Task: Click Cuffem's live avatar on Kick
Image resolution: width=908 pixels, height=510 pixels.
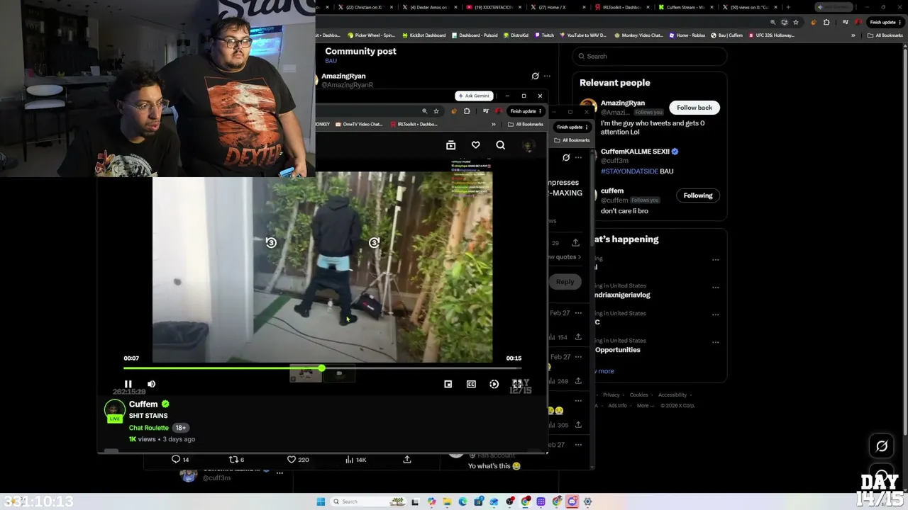Action: point(114,411)
